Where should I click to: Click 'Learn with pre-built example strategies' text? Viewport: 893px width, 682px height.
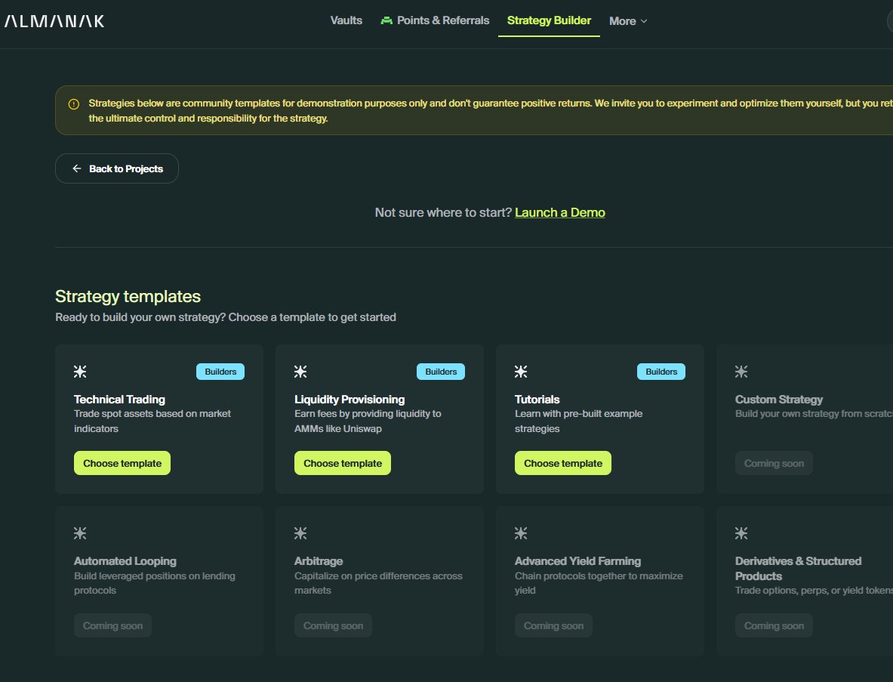pos(579,421)
